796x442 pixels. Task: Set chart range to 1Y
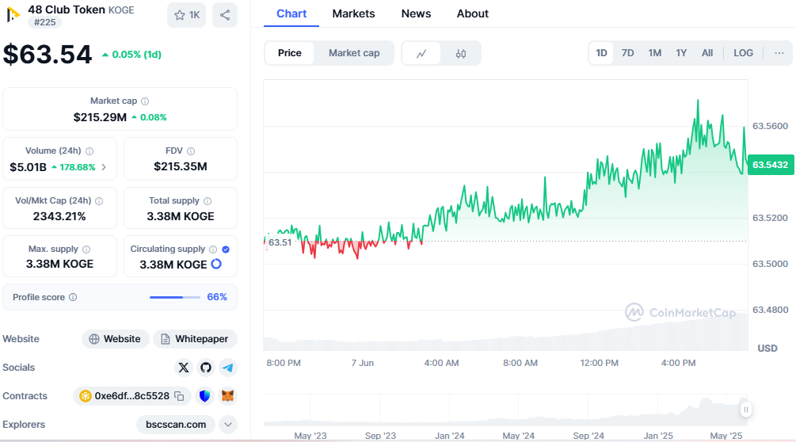tap(681, 53)
